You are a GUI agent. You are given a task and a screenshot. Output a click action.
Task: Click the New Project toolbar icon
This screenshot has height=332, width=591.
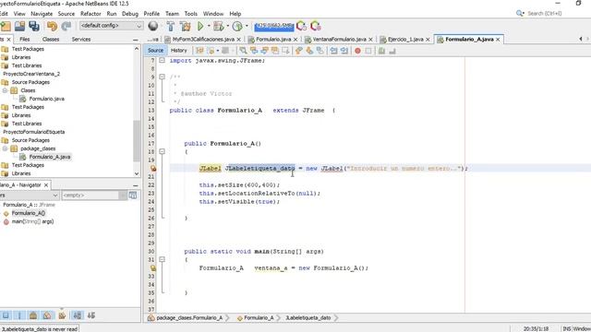pyautogui.click(x=6, y=26)
